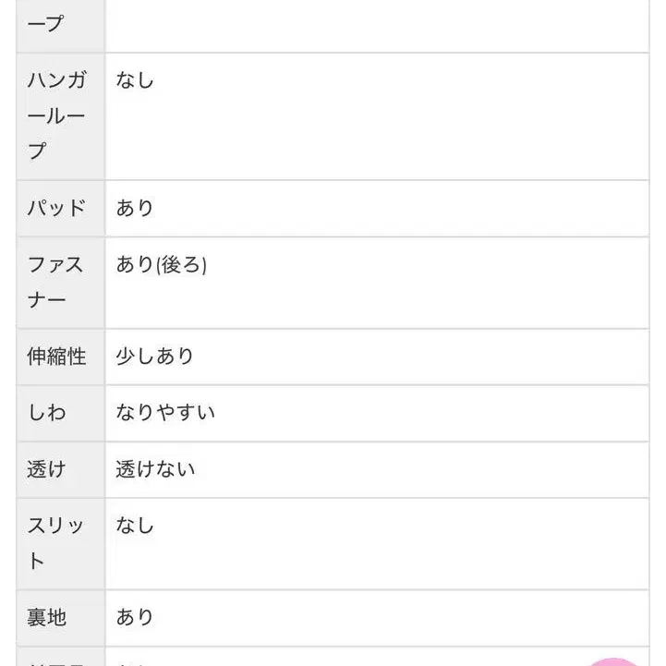Click the パッド label cell
The width and height of the screenshot is (666, 666).
pos(61,208)
